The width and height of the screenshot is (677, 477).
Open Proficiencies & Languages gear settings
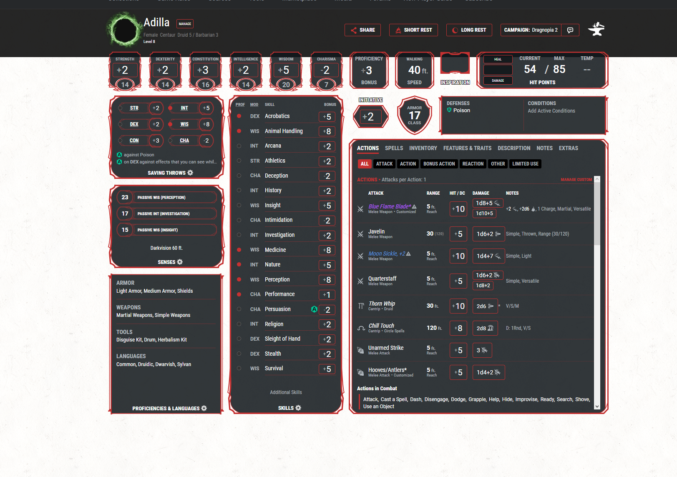coord(204,408)
